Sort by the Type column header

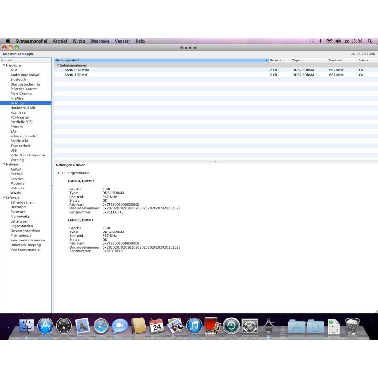309,60
